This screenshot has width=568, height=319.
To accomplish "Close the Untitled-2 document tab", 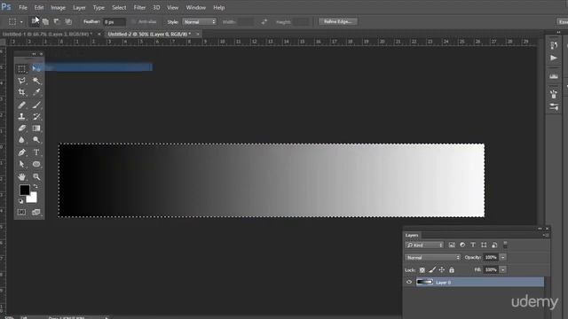I will click(198, 34).
